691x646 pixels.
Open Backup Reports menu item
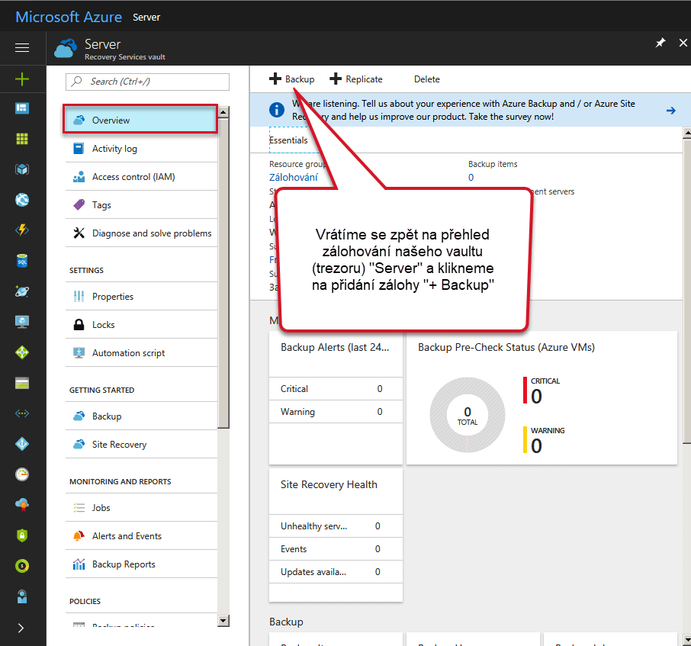click(x=141, y=564)
